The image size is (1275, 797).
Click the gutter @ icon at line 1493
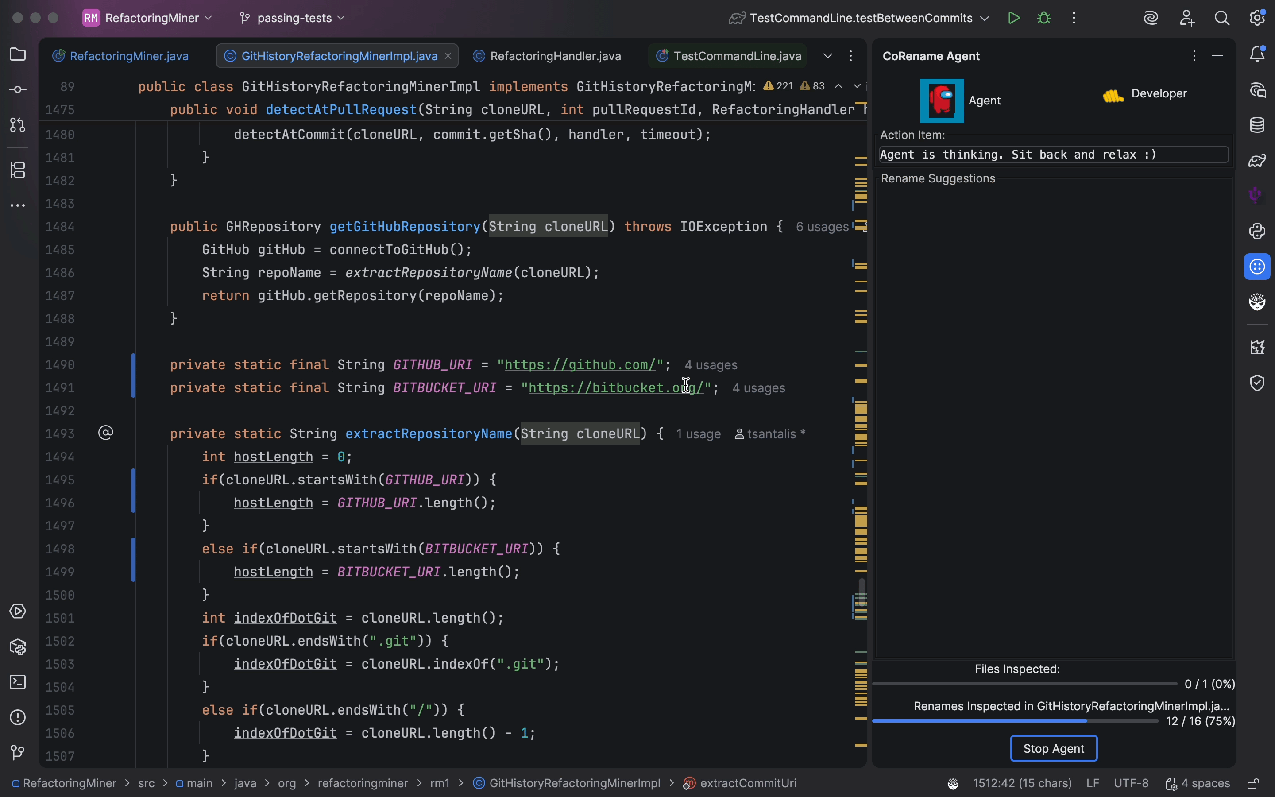pyautogui.click(x=106, y=433)
